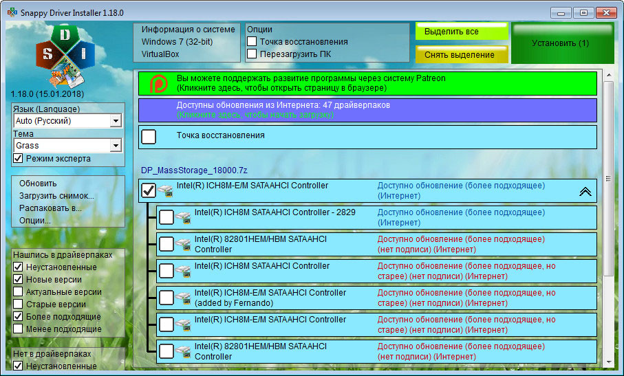Enable the Перезагрузить ПК checkbox
Screen dimensions: 624x376
point(252,54)
